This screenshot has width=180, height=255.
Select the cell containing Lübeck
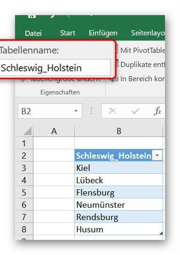pyautogui.click(x=118, y=180)
